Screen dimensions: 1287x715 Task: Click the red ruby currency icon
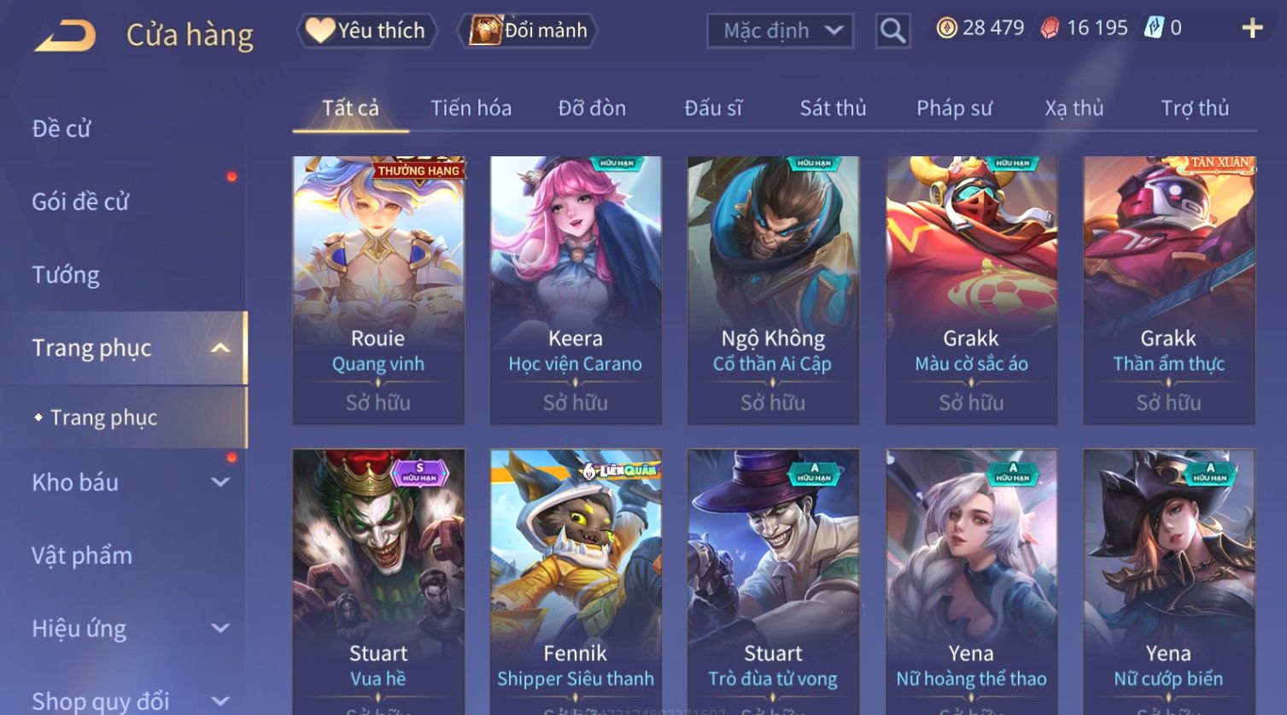[1050, 28]
